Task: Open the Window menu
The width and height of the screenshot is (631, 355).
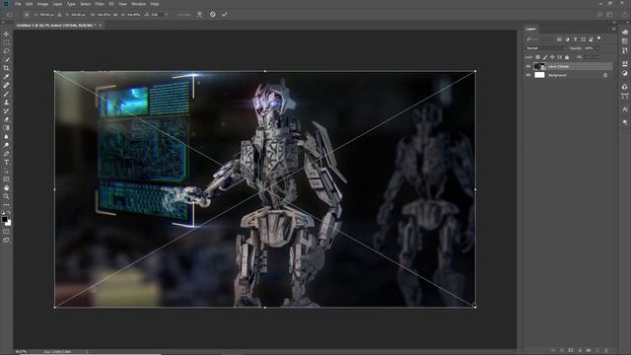Action: pyautogui.click(x=138, y=4)
